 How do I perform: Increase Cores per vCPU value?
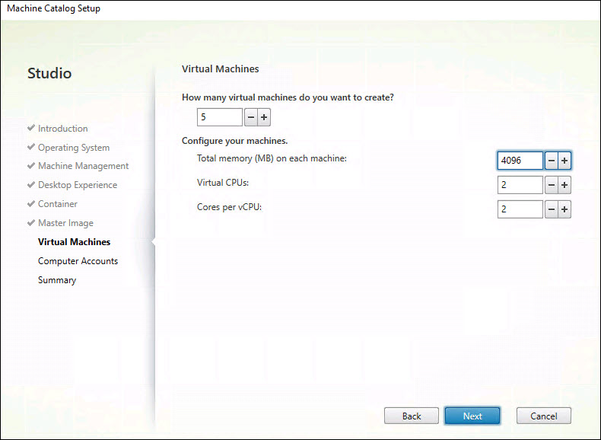tap(564, 209)
